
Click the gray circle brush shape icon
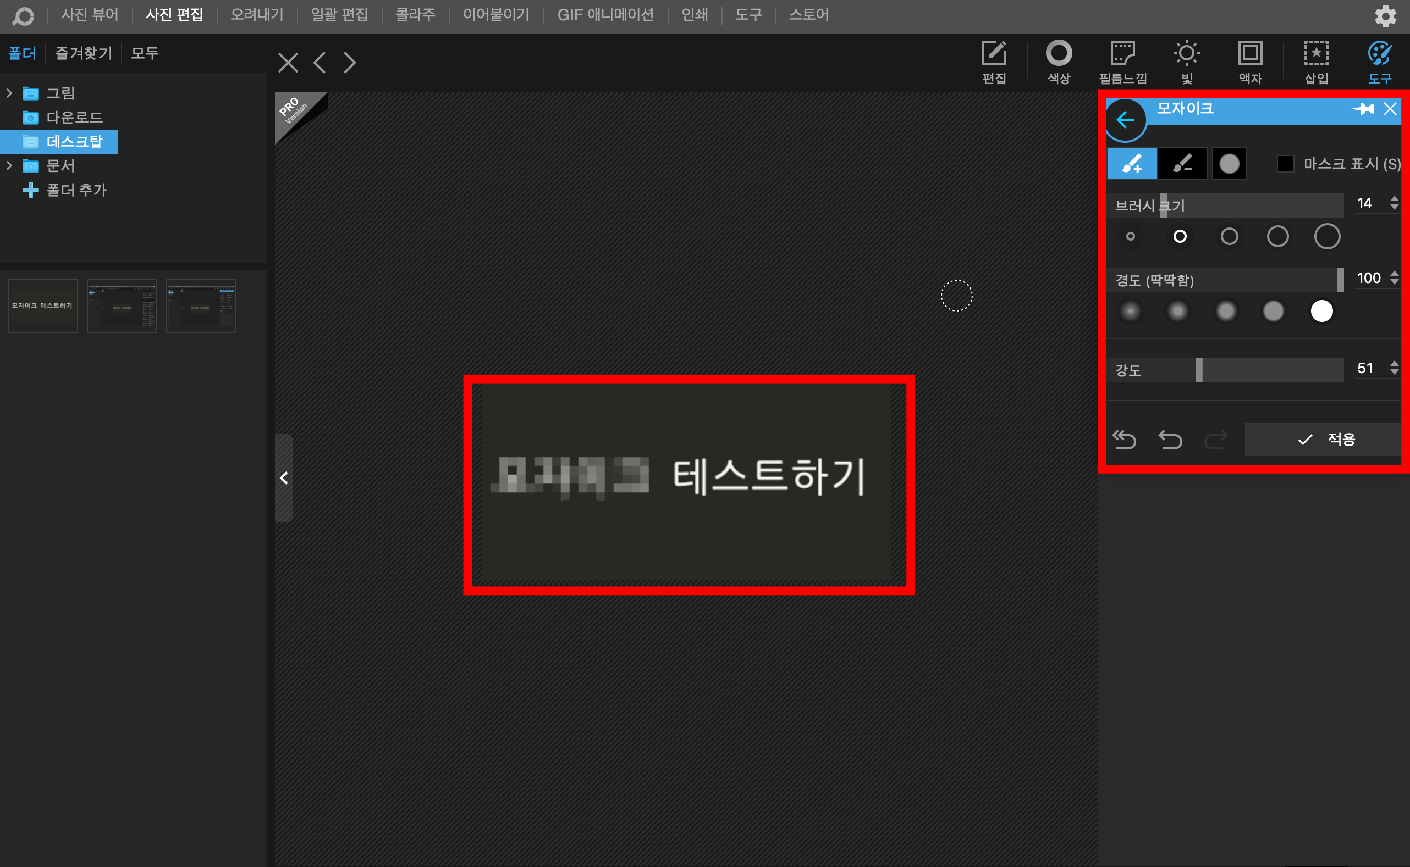pyautogui.click(x=1229, y=164)
